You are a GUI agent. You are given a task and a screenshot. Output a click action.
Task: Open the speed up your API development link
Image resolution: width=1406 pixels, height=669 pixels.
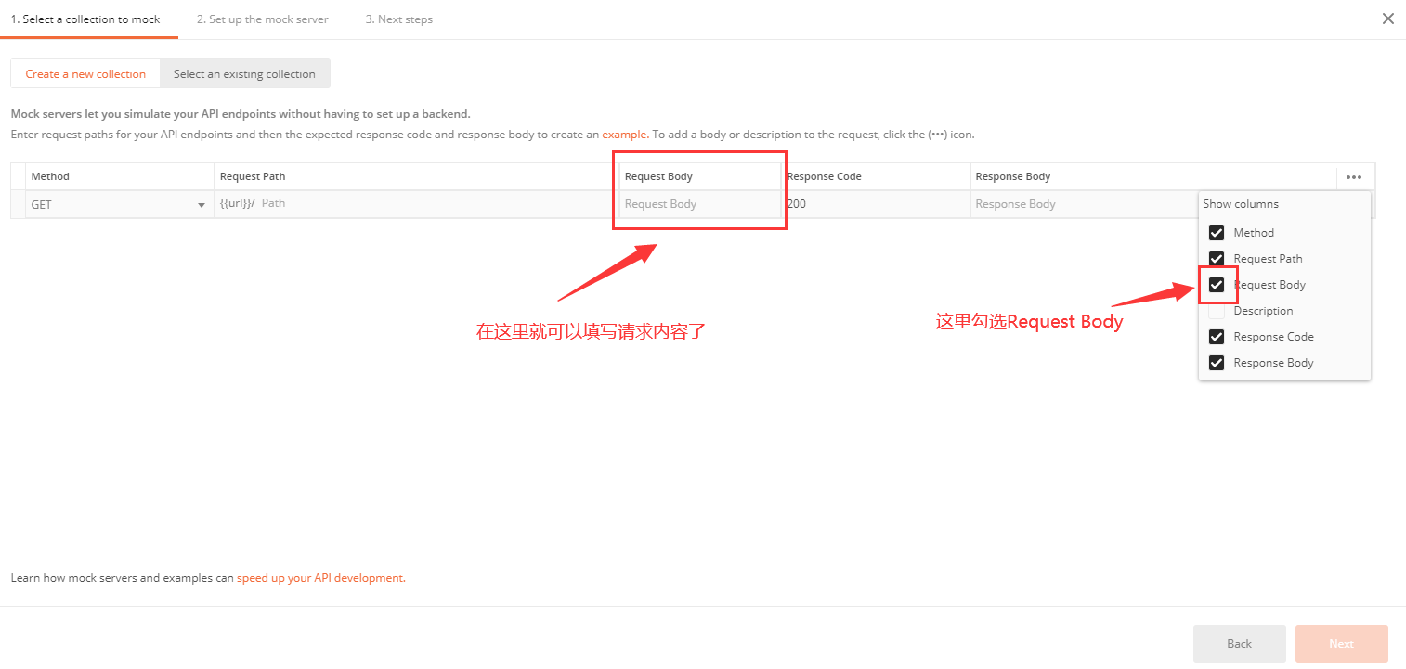click(319, 577)
